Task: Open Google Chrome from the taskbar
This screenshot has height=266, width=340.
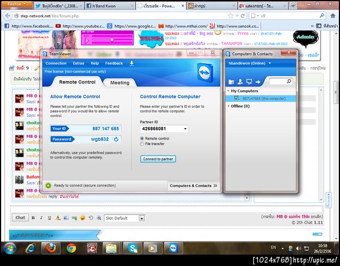Action: tap(71, 248)
